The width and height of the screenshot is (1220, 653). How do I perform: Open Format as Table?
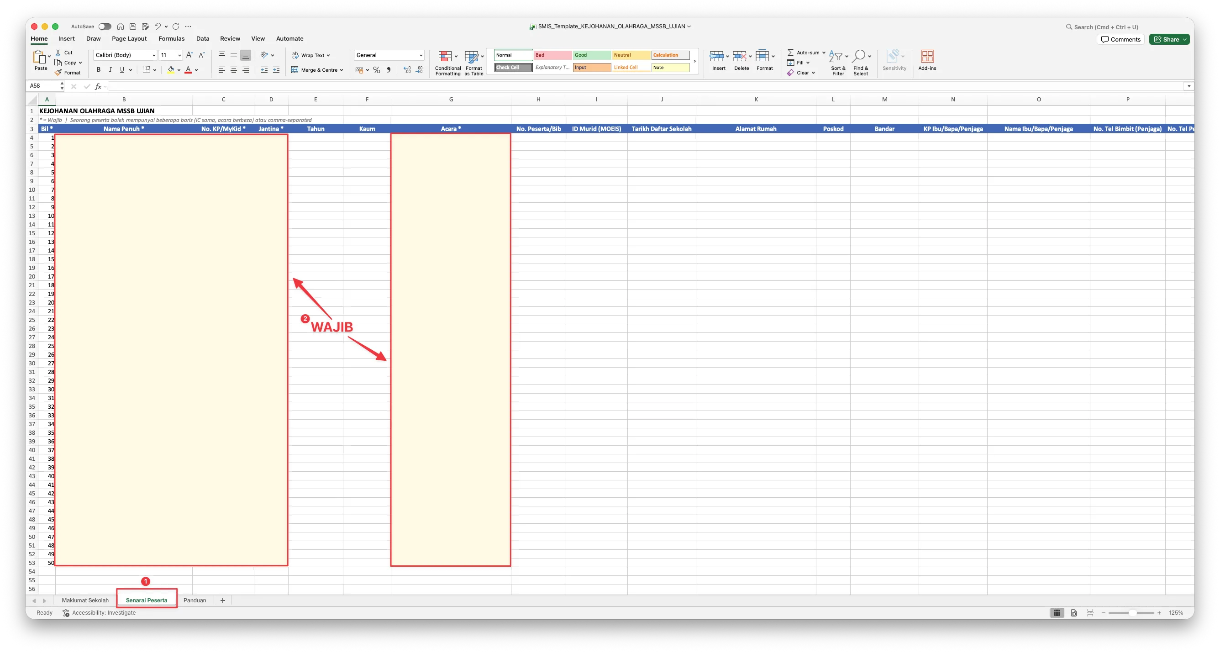coord(473,63)
